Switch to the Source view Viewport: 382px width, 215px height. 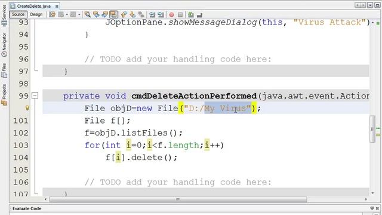[x=18, y=14]
